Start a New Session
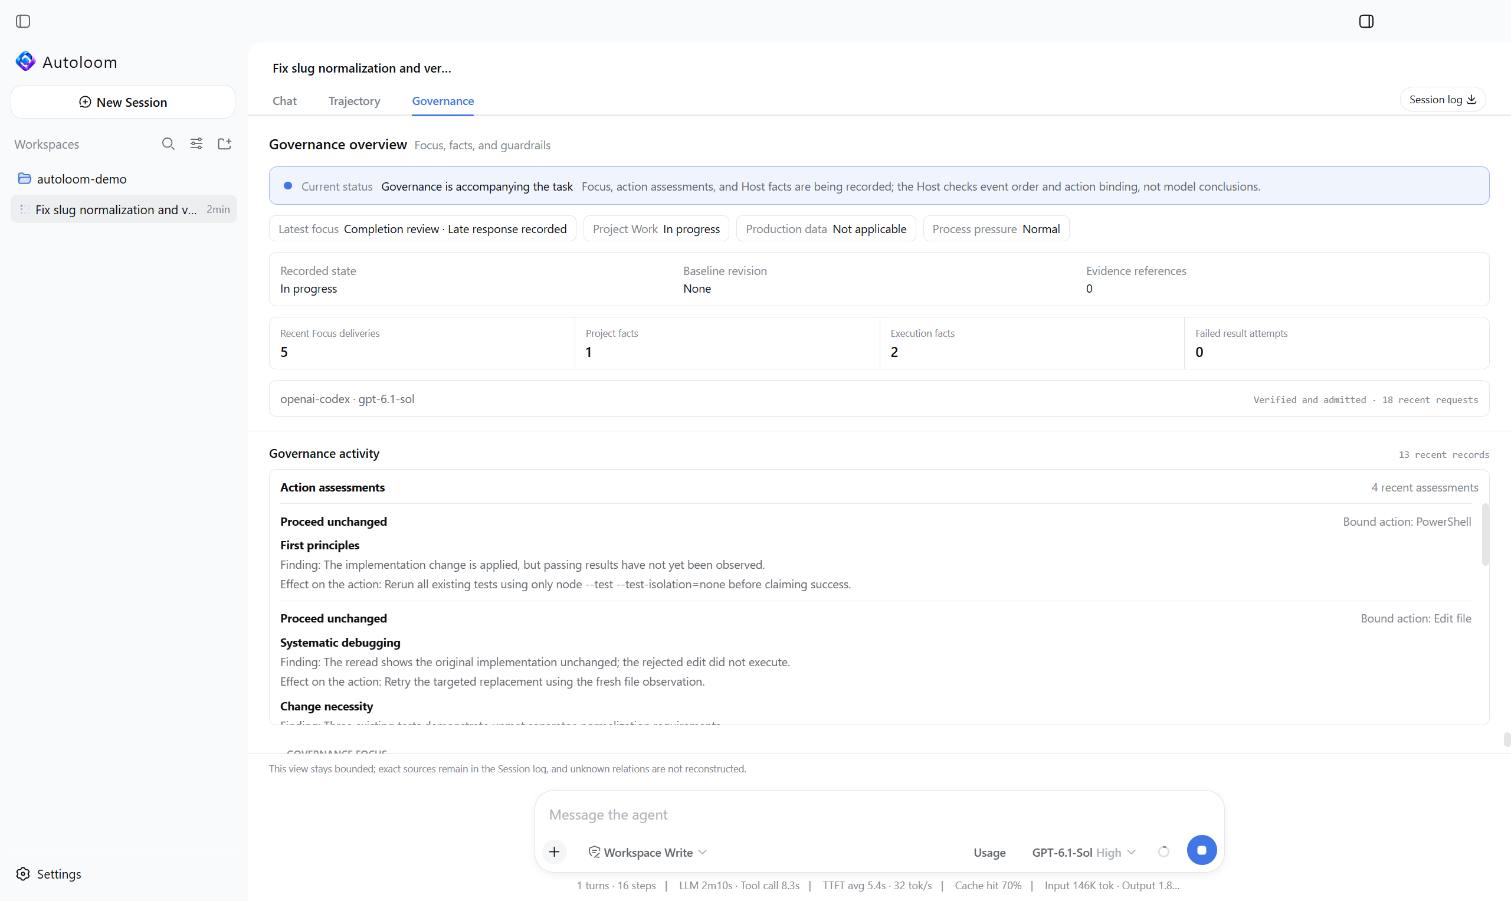 tap(123, 102)
